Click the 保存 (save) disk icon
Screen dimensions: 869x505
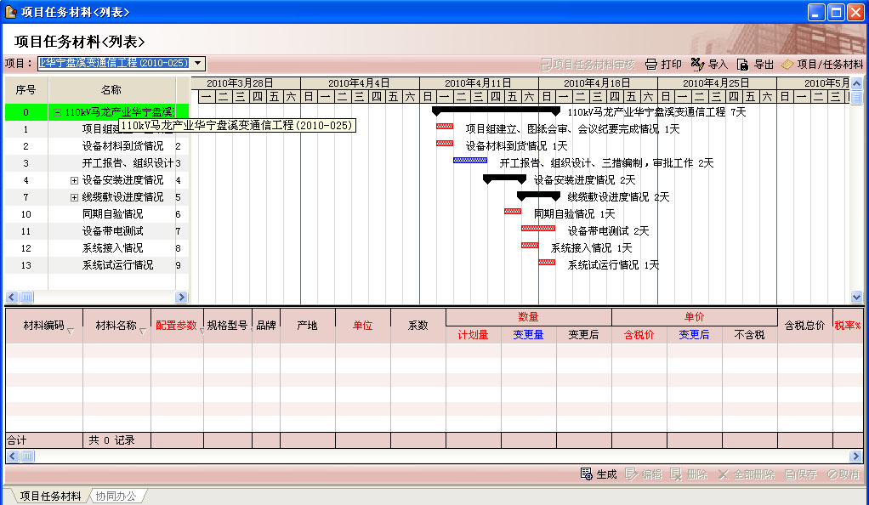click(790, 474)
